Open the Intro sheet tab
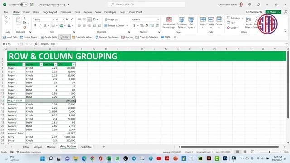Image resolution: width=290 pixels, height=163 pixels. (26, 147)
